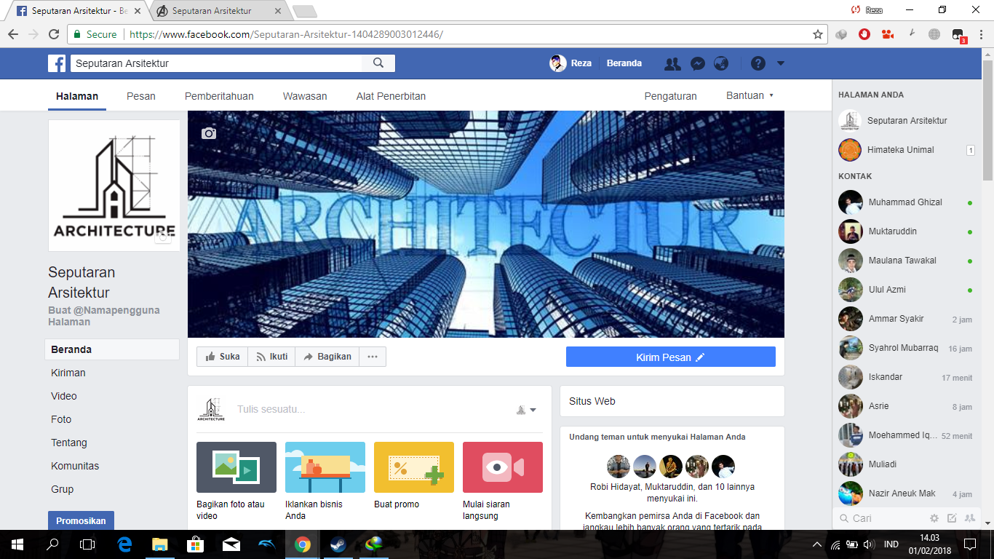This screenshot has width=994, height=559.
Task: Switch to the Wawasan tab
Action: coord(305,95)
